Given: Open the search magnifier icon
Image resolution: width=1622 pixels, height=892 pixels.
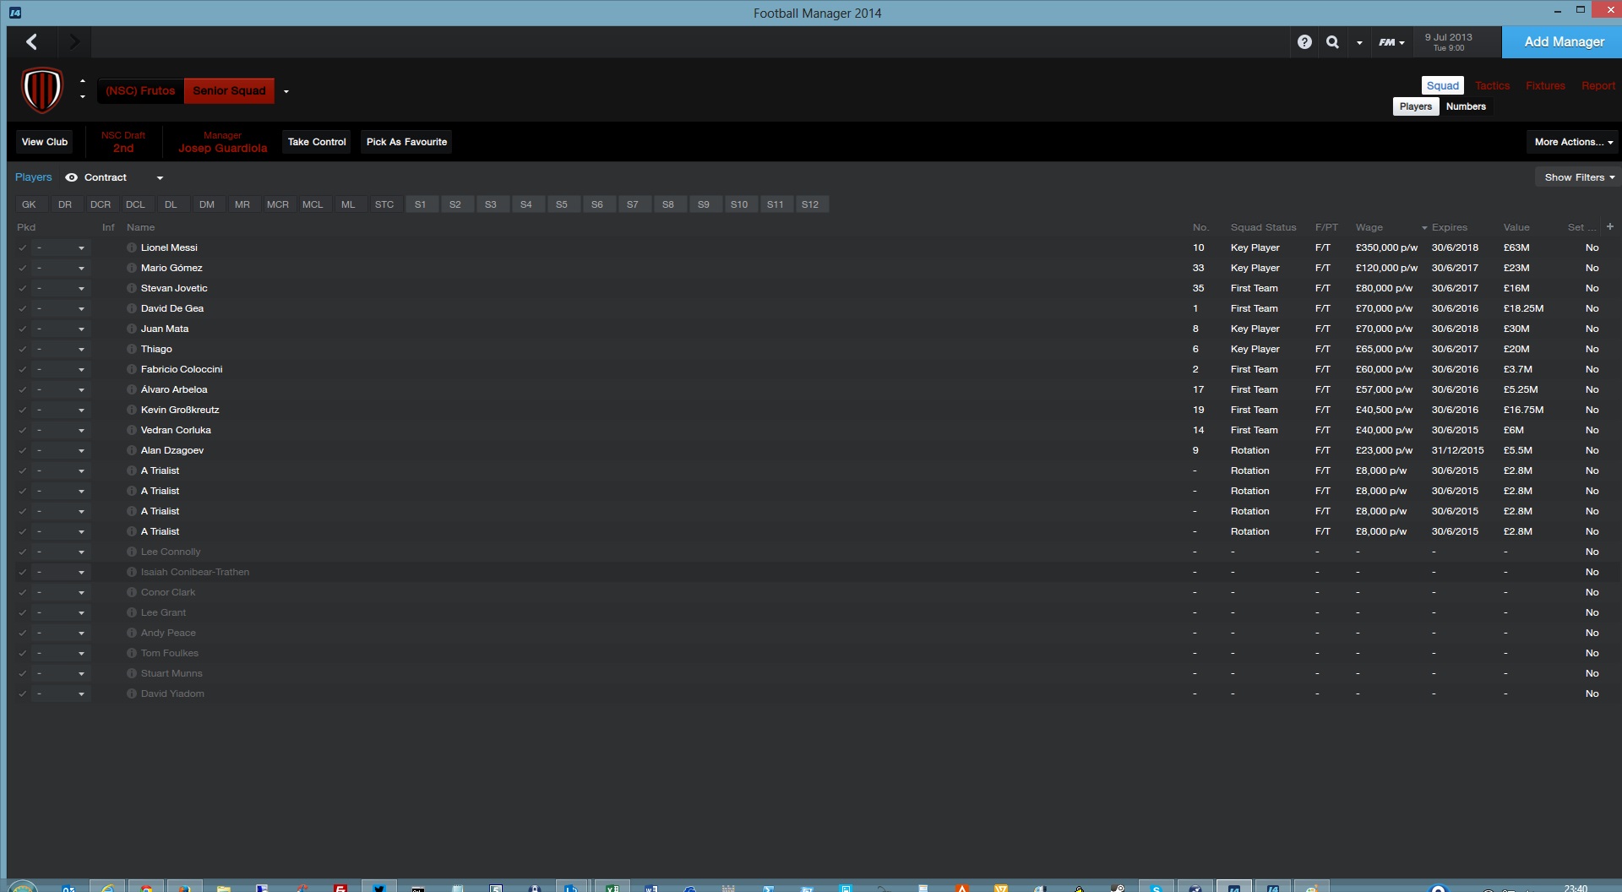Looking at the screenshot, I should click(1332, 41).
